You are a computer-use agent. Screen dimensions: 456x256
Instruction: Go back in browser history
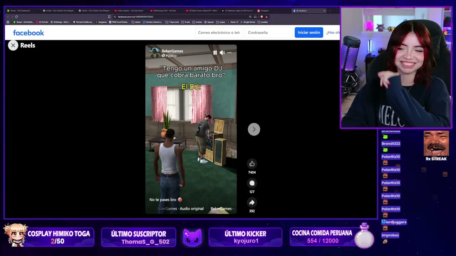coord(8,17)
